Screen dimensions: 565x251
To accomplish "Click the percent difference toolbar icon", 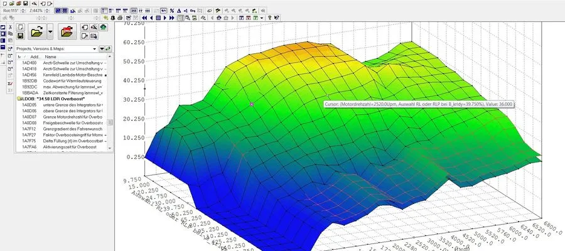I will tap(172, 11).
